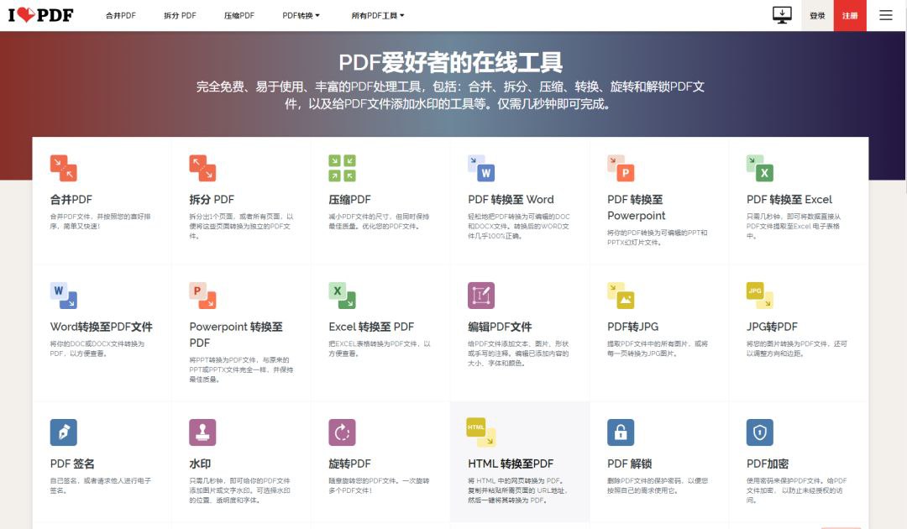Click the PDF 转换至 Excel icon
The height and width of the screenshot is (529, 907).
pyautogui.click(x=760, y=168)
